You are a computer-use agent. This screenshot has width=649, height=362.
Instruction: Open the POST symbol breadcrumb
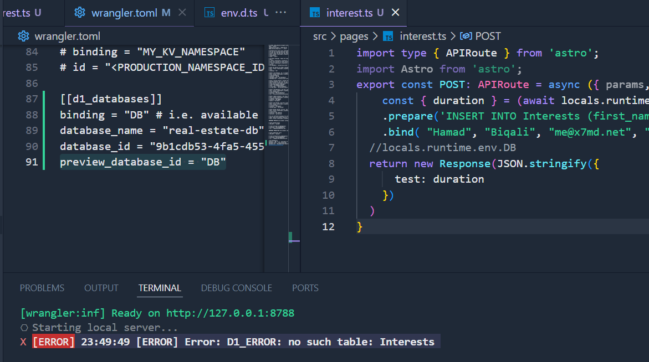coord(488,37)
